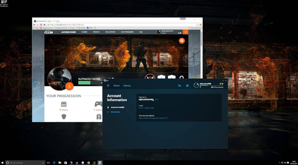Open the Uplay News tab

116,86
